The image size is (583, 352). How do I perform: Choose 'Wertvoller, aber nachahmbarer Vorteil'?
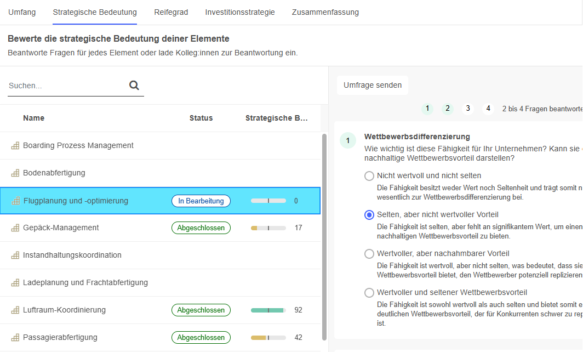(369, 254)
